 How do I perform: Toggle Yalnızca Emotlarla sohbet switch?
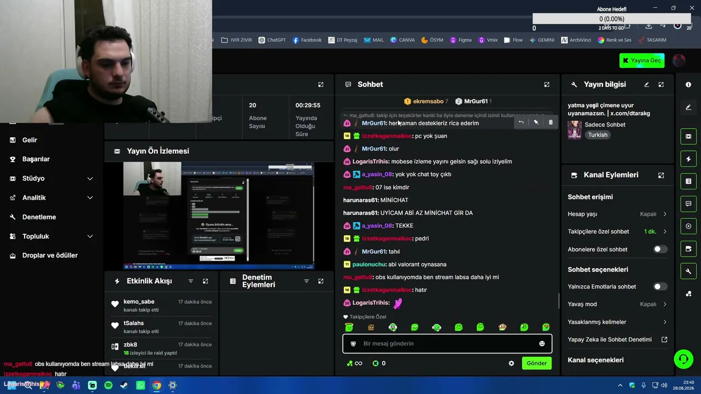660,287
